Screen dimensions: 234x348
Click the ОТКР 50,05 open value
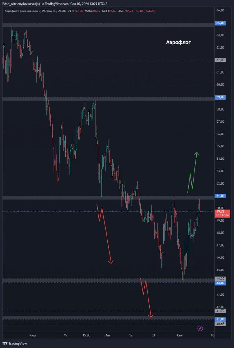click(75, 11)
